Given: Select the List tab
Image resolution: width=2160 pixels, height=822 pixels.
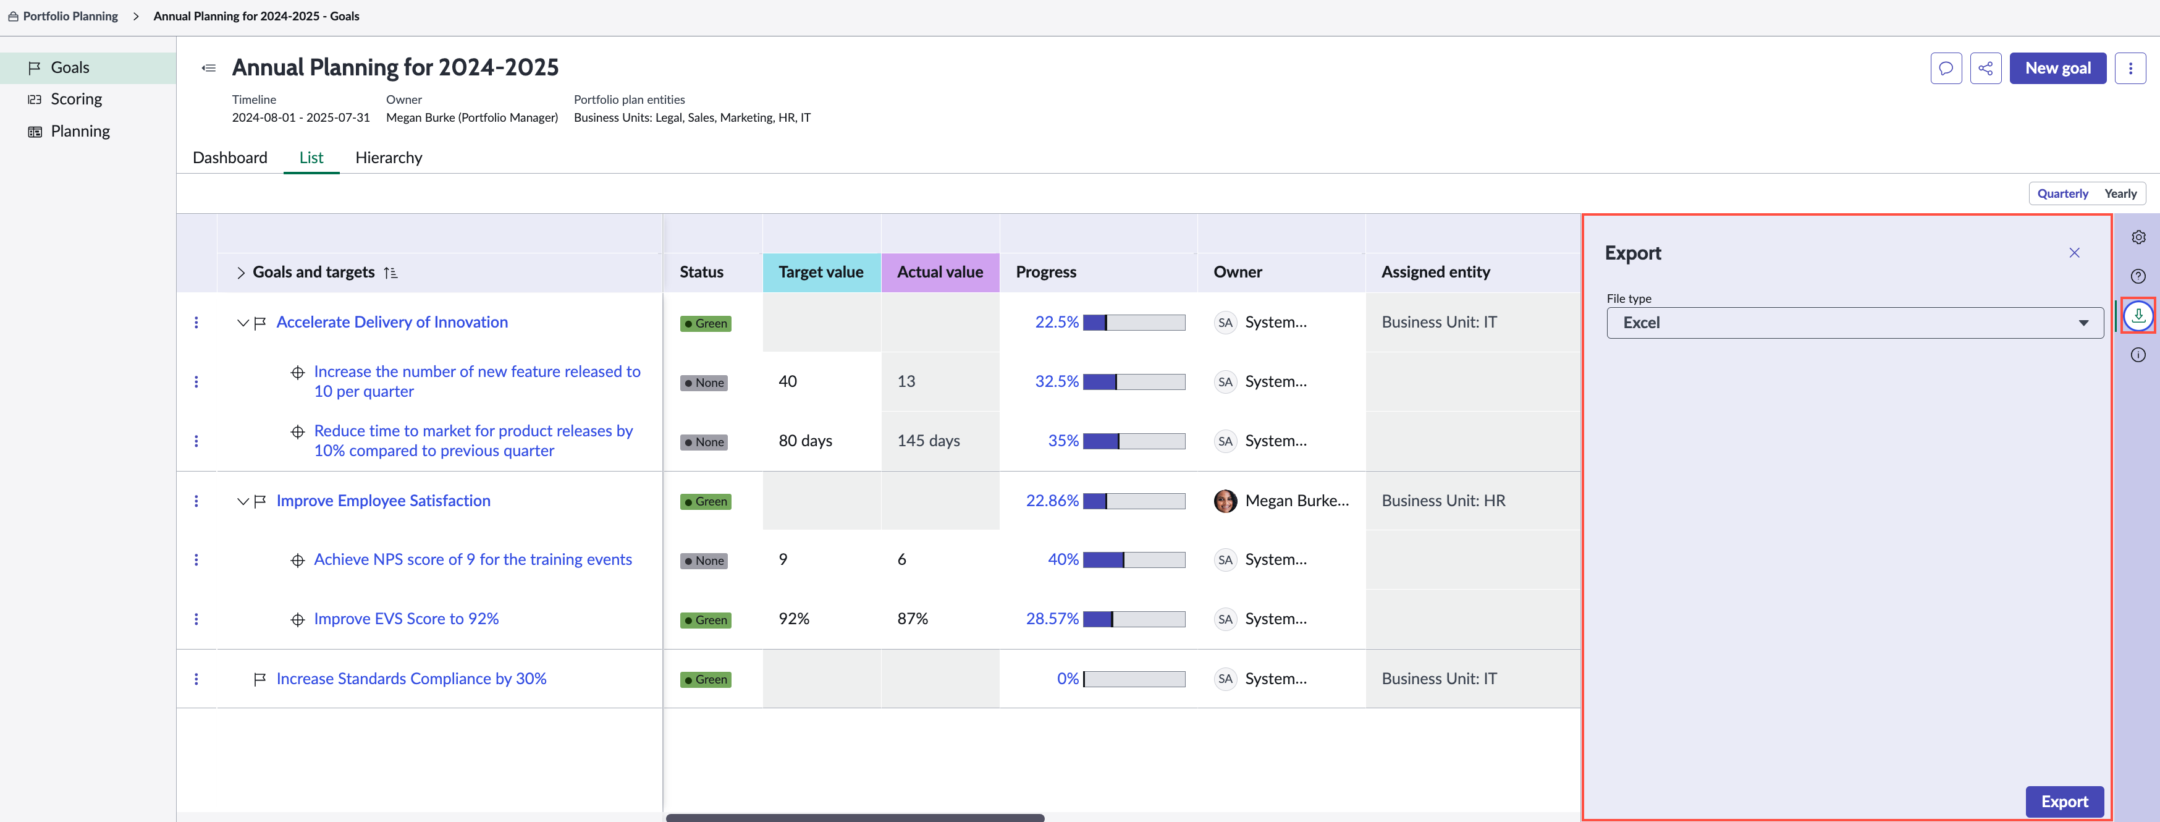Looking at the screenshot, I should pyautogui.click(x=311, y=158).
